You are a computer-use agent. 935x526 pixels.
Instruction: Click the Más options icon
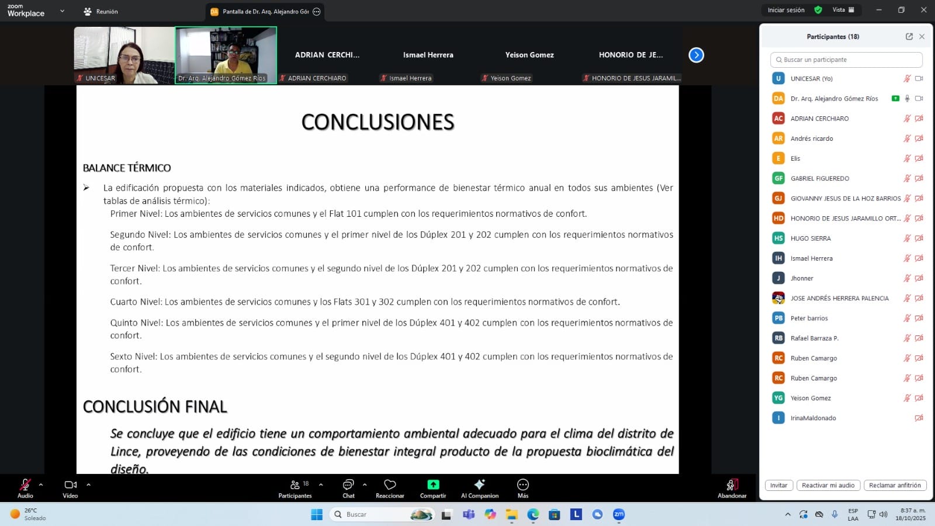click(522, 485)
